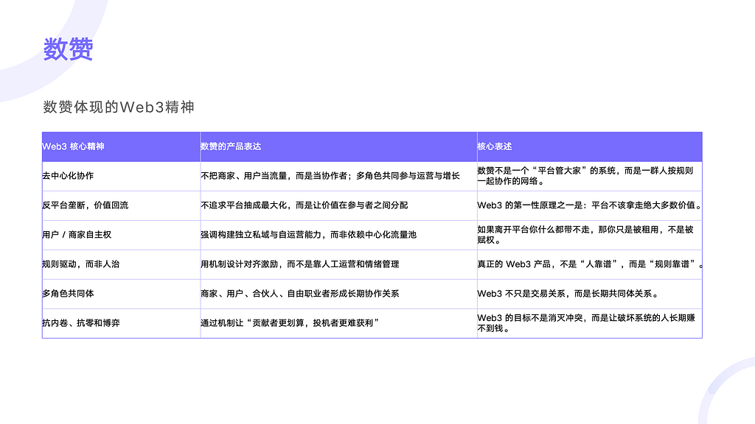
Task: Click the "核心表述" column header
Action: click(x=495, y=146)
